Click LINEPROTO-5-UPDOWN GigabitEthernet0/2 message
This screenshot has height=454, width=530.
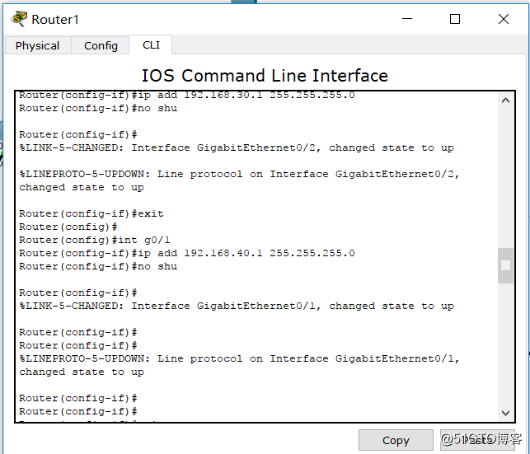[239, 180]
